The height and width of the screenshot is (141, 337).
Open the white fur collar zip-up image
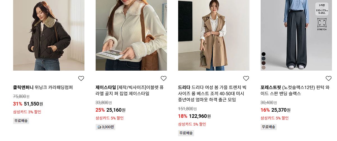pos(131,35)
